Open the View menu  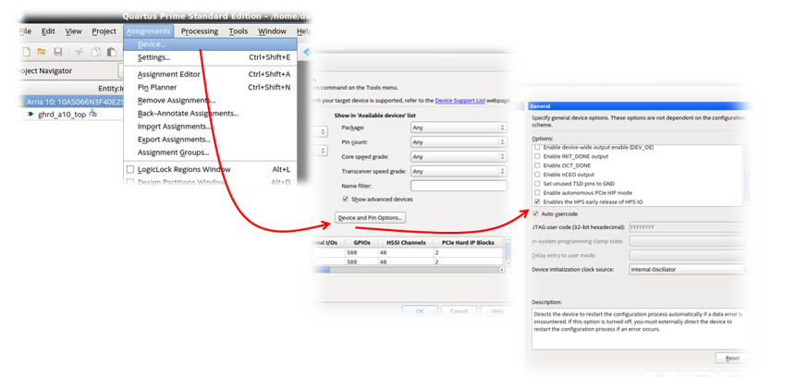click(x=73, y=31)
